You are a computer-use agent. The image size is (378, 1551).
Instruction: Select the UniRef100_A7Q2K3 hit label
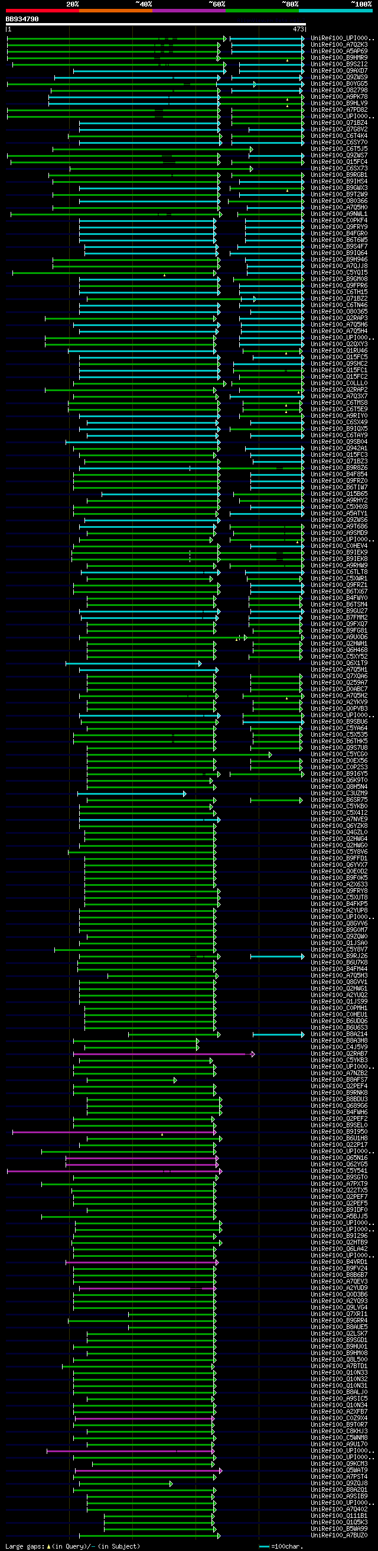pyautogui.click(x=339, y=44)
